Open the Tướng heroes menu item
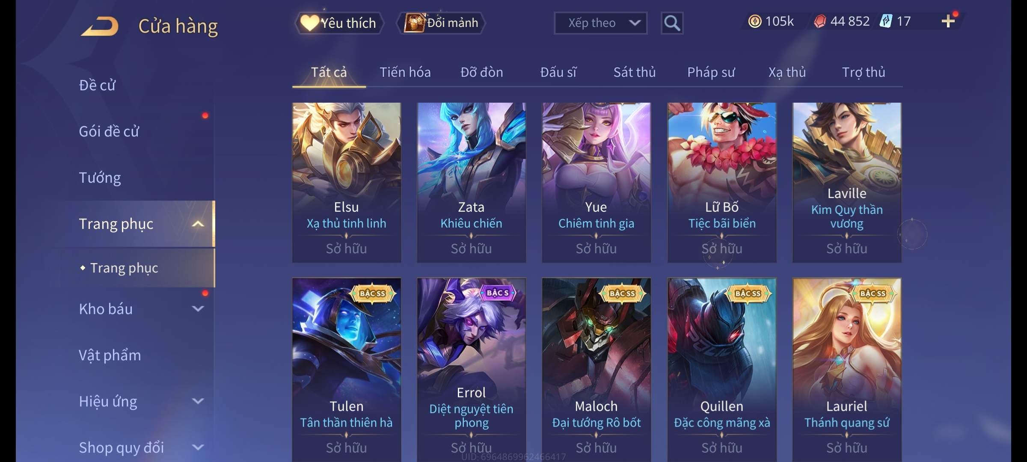Screen dimensions: 1027x462 click(100, 178)
